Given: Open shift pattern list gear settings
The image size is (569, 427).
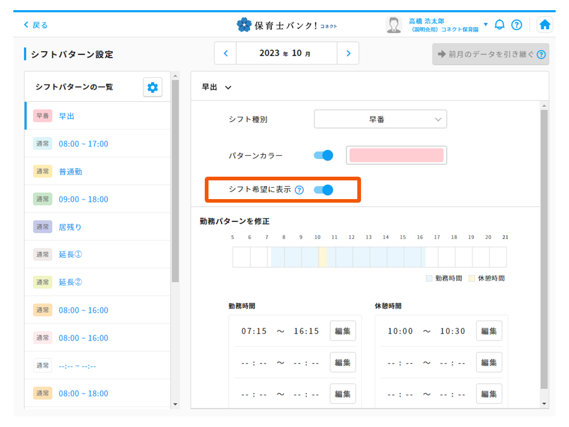Looking at the screenshot, I should click(x=153, y=87).
